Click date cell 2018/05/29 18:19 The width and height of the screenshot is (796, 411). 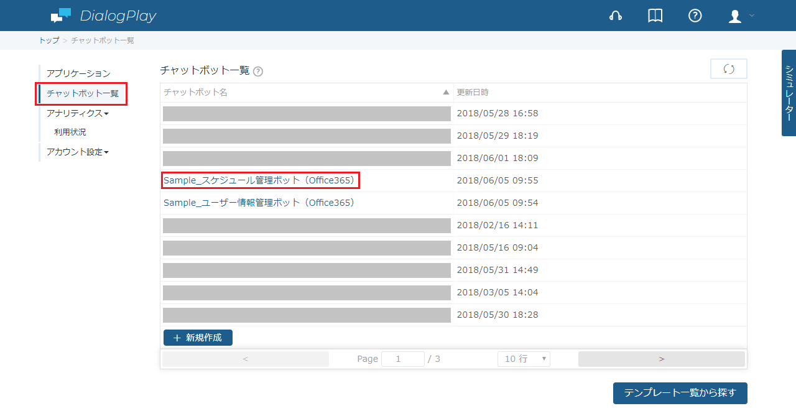click(x=497, y=136)
